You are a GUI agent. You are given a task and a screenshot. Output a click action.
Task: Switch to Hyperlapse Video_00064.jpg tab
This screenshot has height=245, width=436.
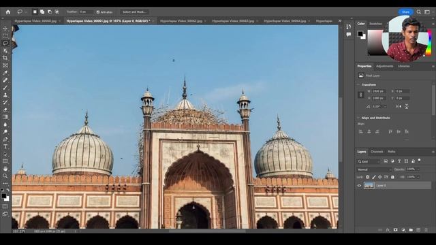pyautogui.click(x=285, y=21)
